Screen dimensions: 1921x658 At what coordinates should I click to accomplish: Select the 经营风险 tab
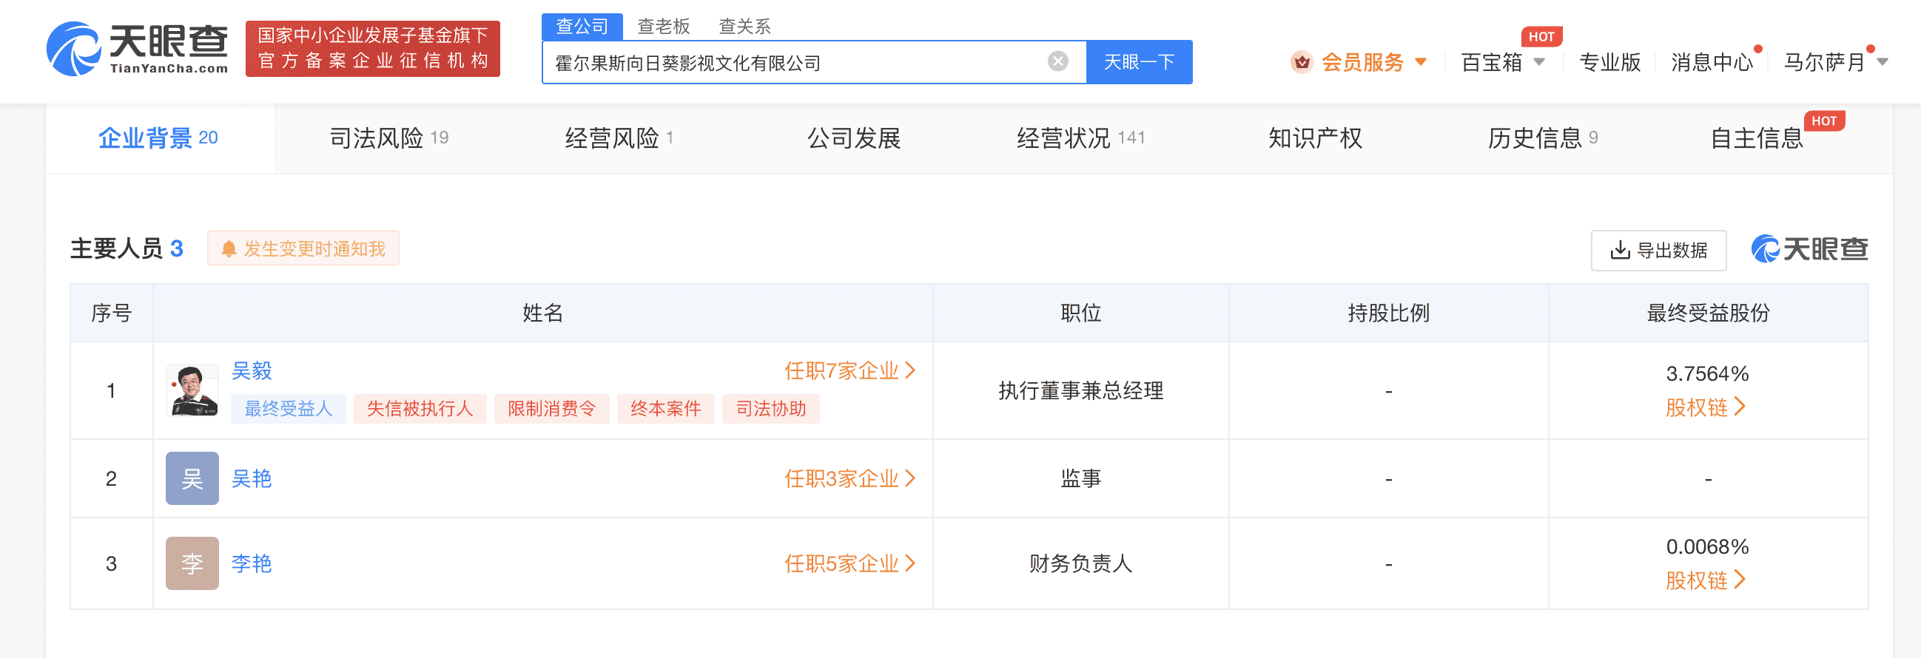(x=619, y=138)
